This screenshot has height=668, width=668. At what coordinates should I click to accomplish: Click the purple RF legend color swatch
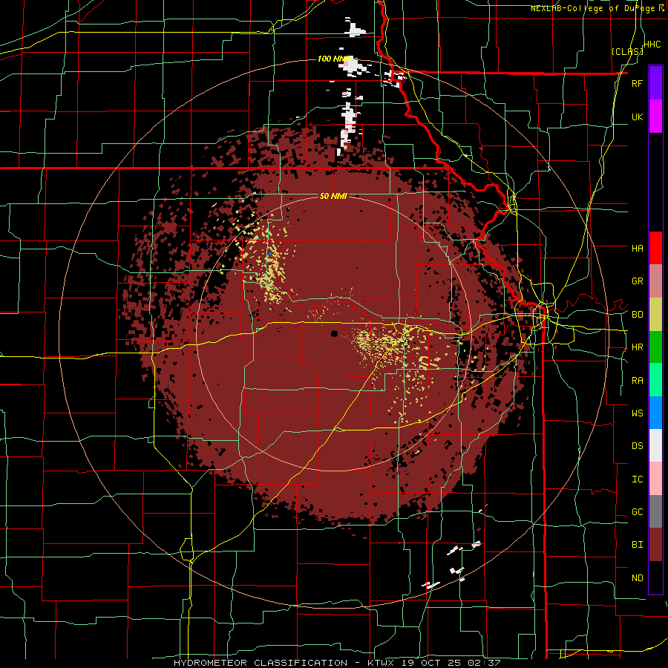[x=655, y=83]
